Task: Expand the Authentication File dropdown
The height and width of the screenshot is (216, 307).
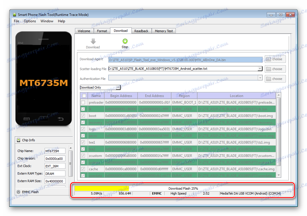Action: tap(260, 78)
